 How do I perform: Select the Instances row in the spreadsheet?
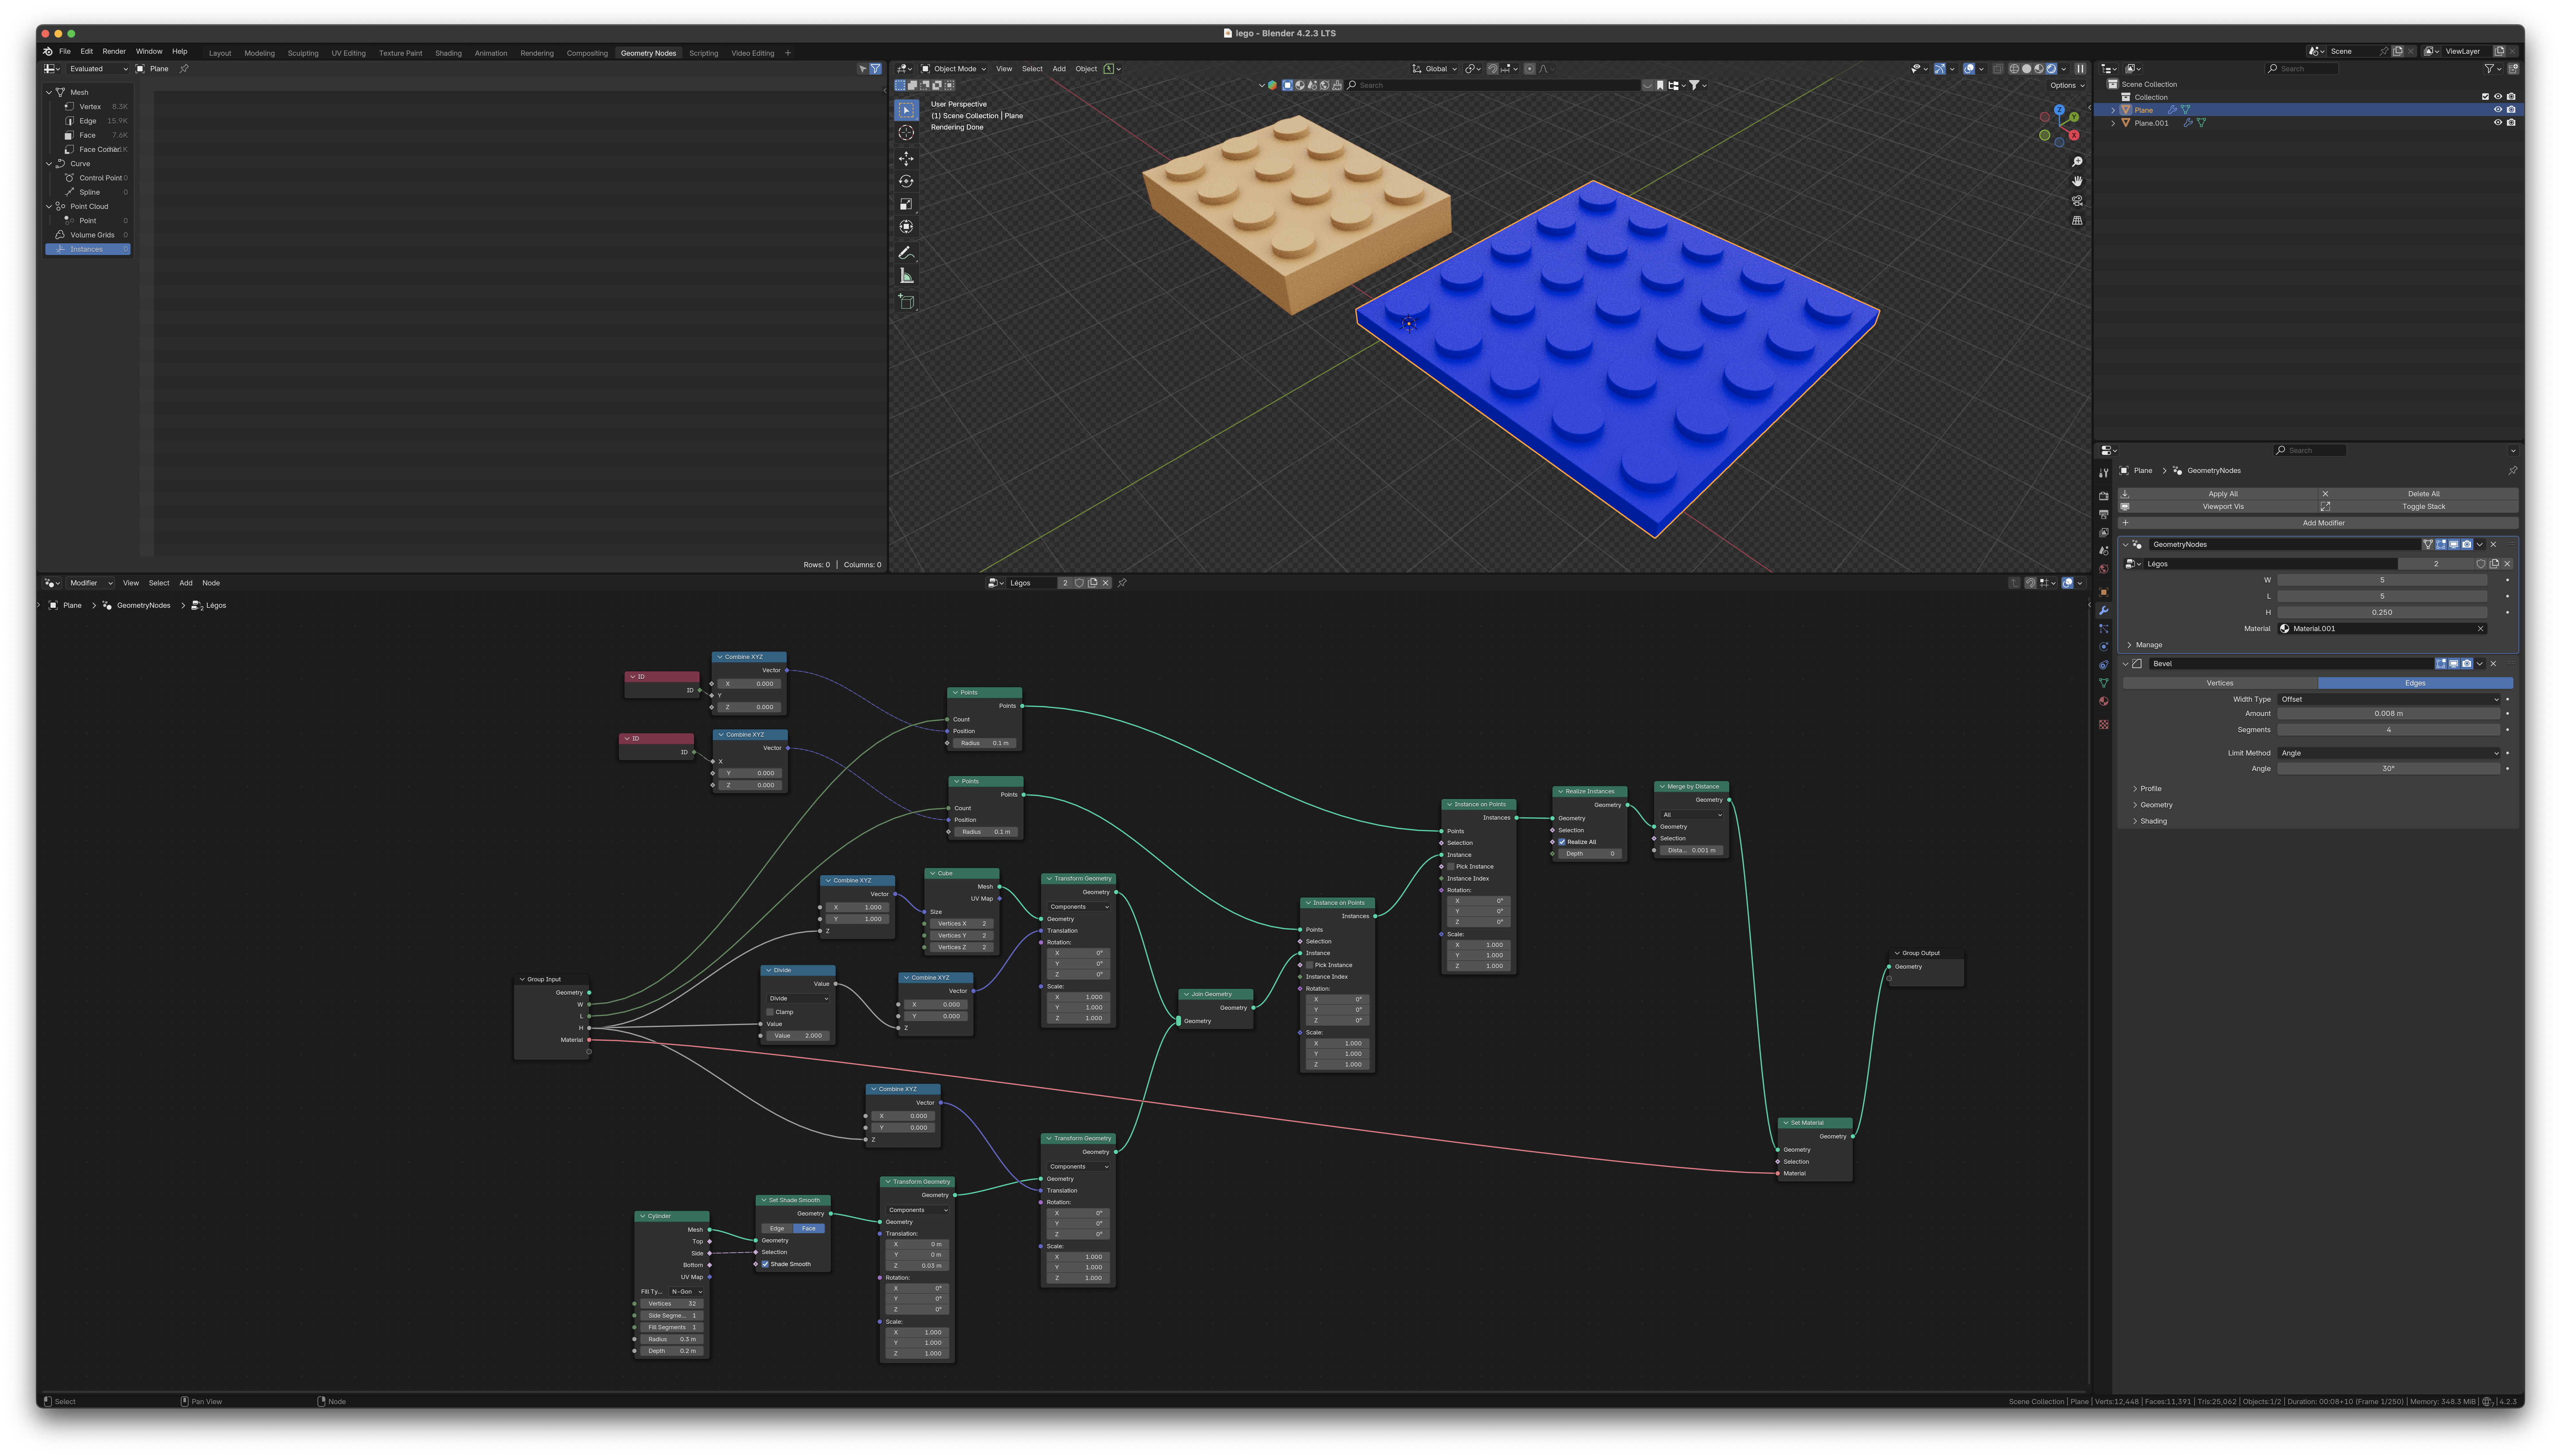[x=88, y=249]
